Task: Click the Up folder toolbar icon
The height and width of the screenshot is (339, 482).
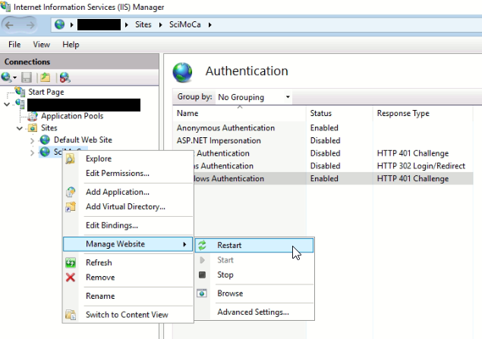Action: coord(46,77)
